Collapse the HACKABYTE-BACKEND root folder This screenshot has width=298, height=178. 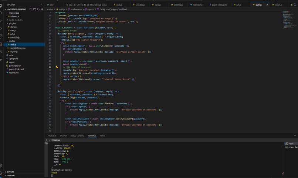coord(16,9)
